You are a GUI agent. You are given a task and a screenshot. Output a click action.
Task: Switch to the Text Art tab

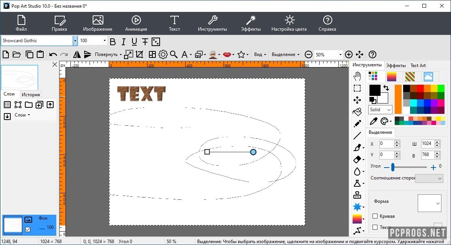418,66
